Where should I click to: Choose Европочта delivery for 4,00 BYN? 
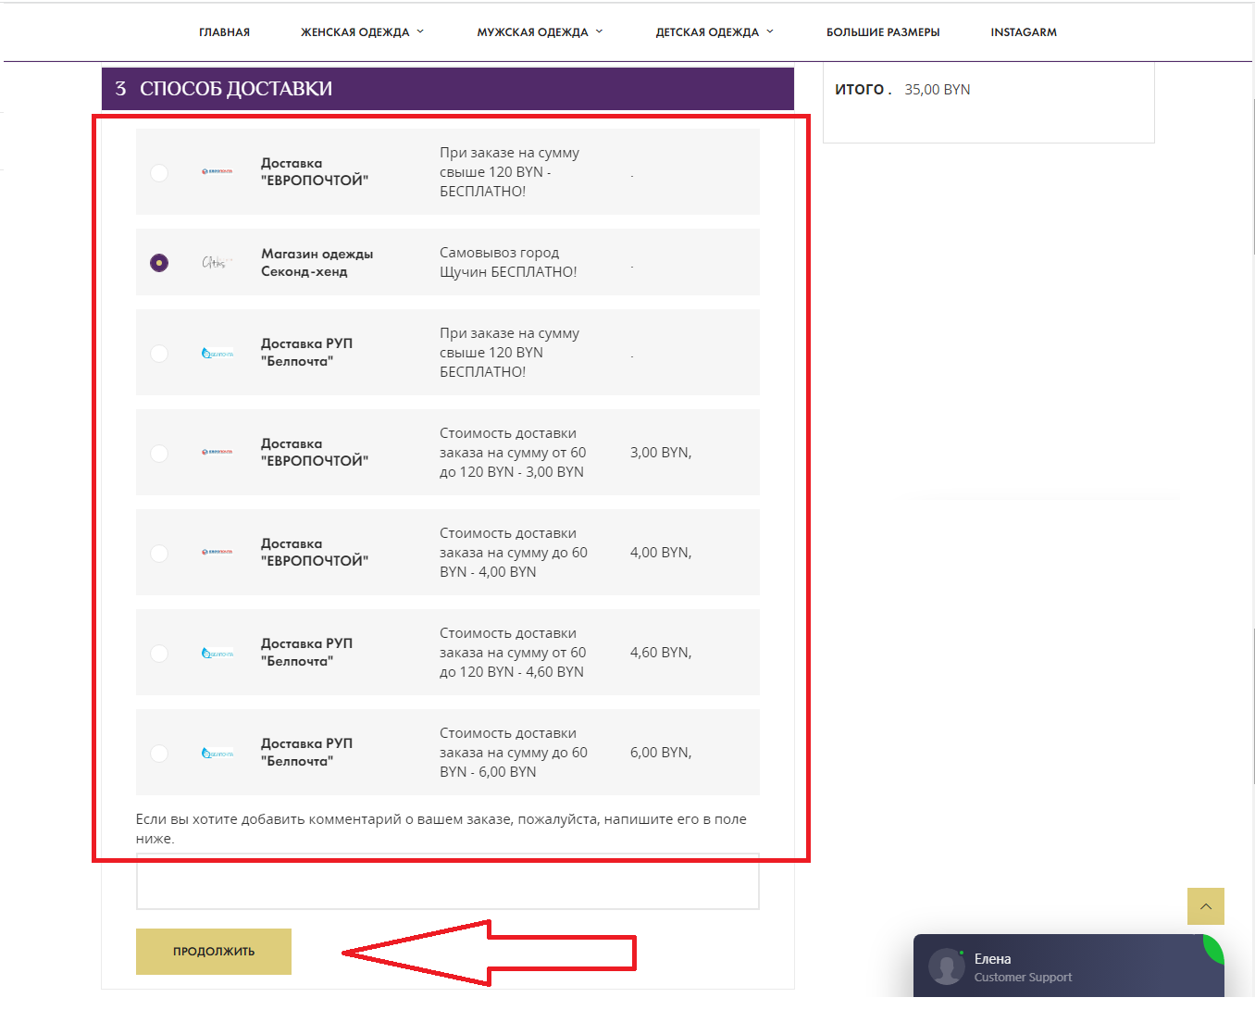[x=159, y=553]
